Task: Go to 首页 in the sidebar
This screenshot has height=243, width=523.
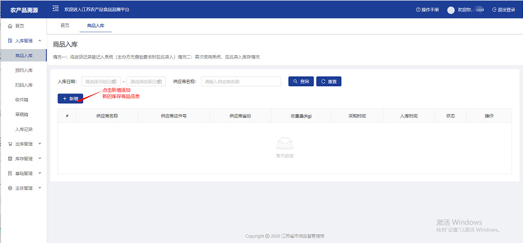Action: point(19,26)
